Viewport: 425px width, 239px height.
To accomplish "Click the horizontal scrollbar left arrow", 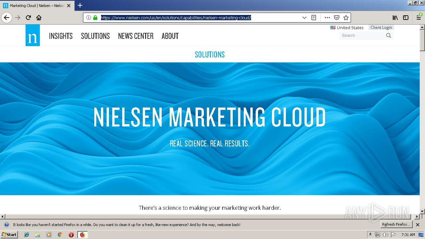I will pyautogui.click(x=3, y=217).
